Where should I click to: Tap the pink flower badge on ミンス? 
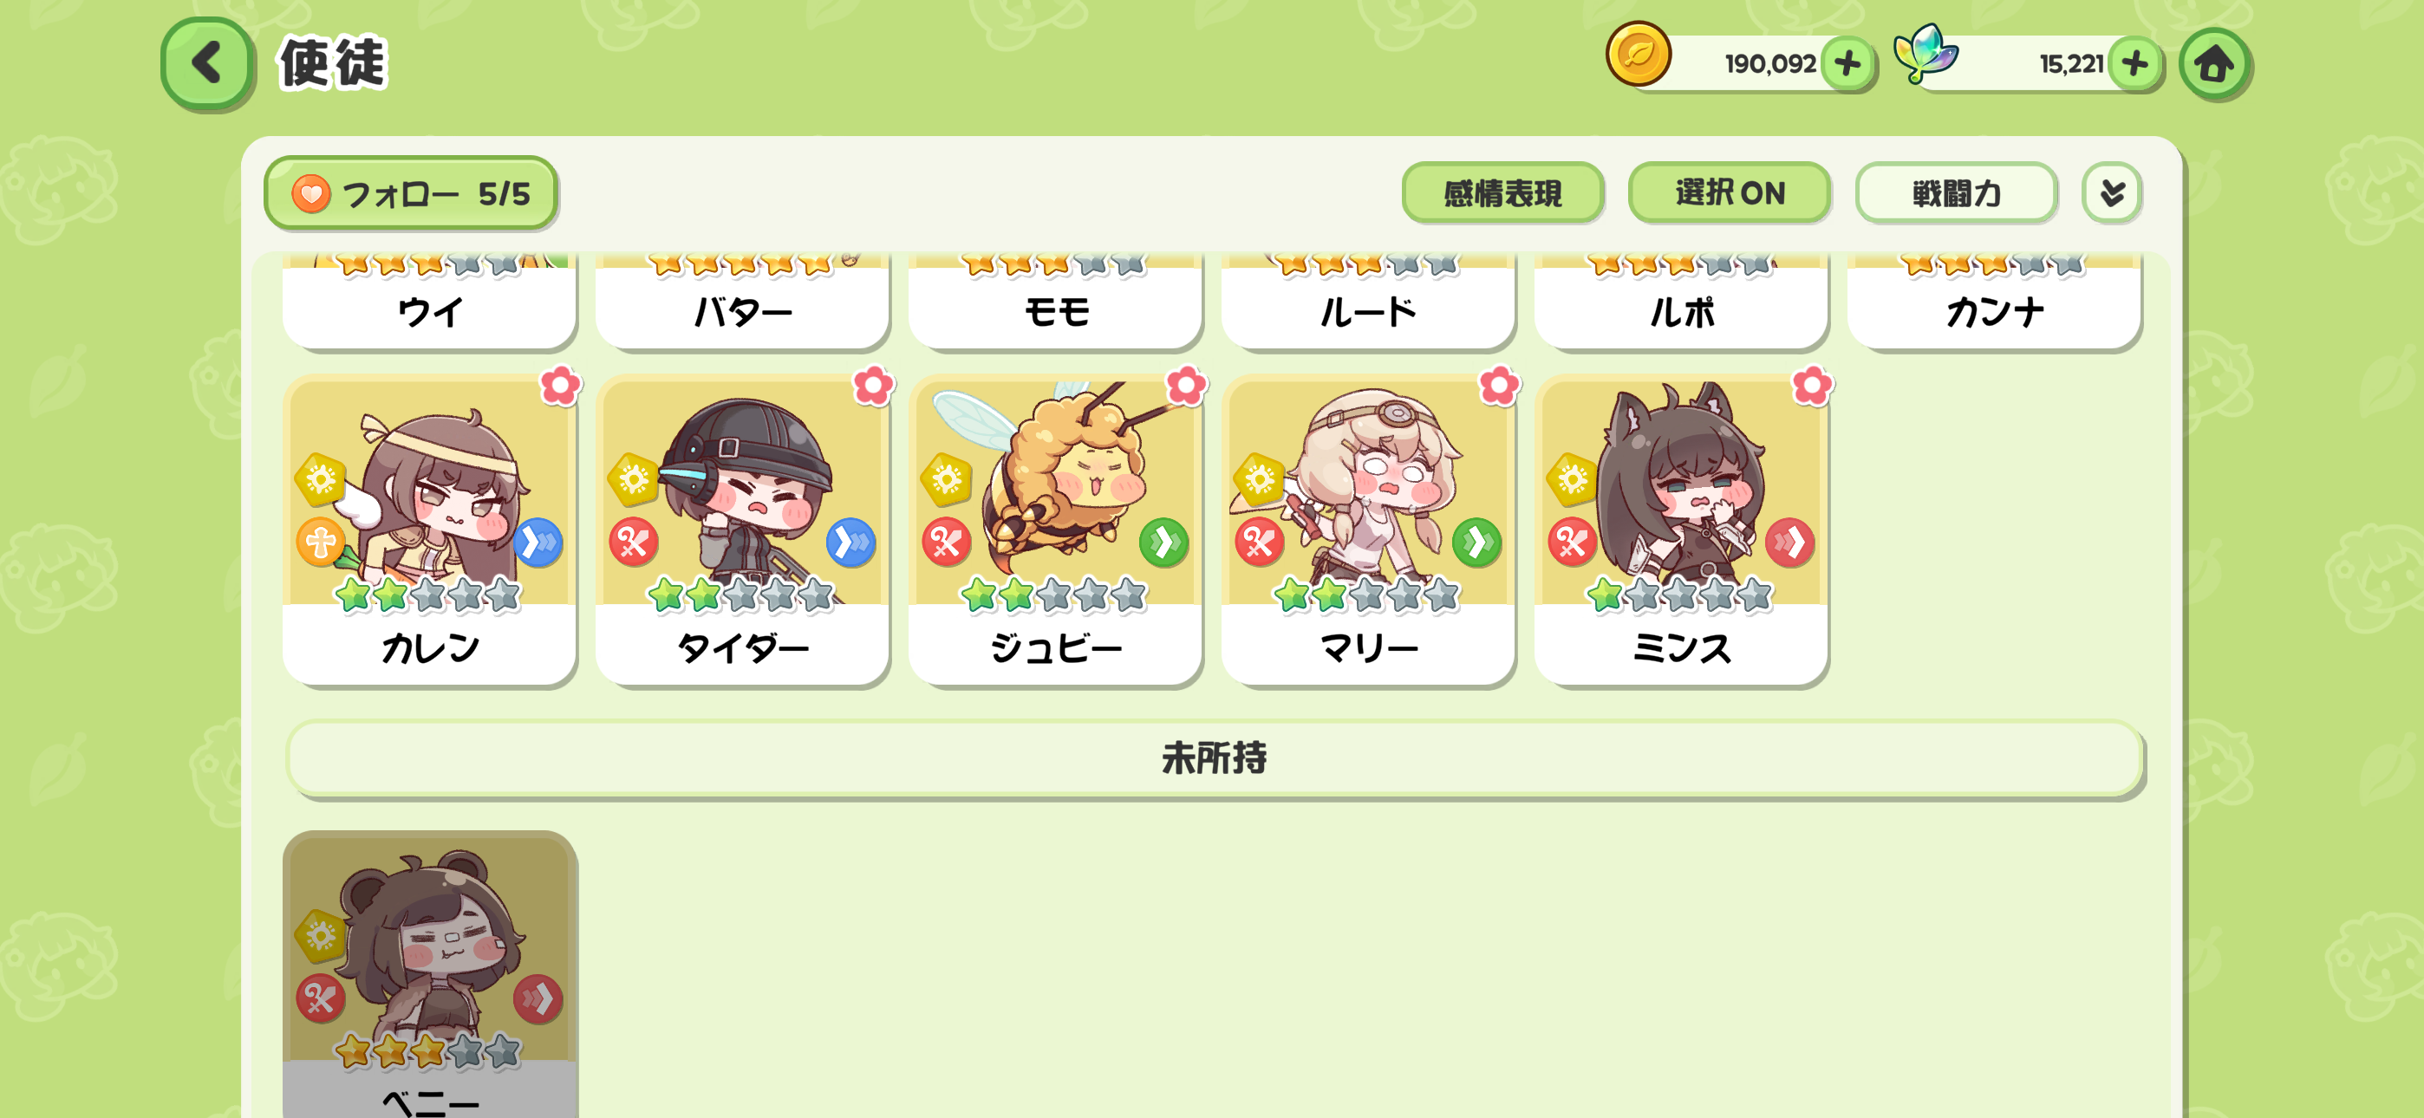[1812, 386]
